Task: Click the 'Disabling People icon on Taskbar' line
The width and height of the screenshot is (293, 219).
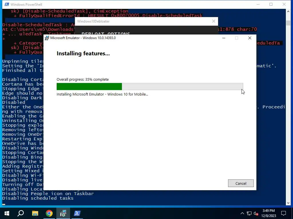Action: click(48, 194)
